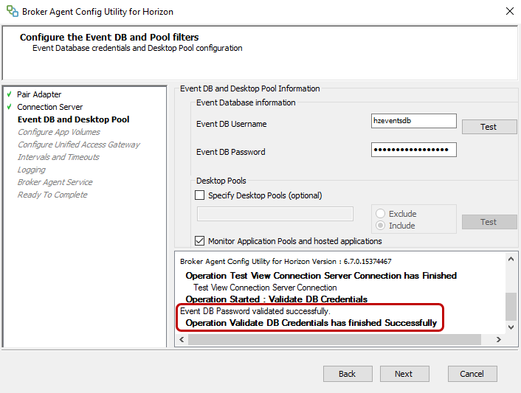Go to Connection Server step
Screen dimensions: 521x393
pos(50,107)
